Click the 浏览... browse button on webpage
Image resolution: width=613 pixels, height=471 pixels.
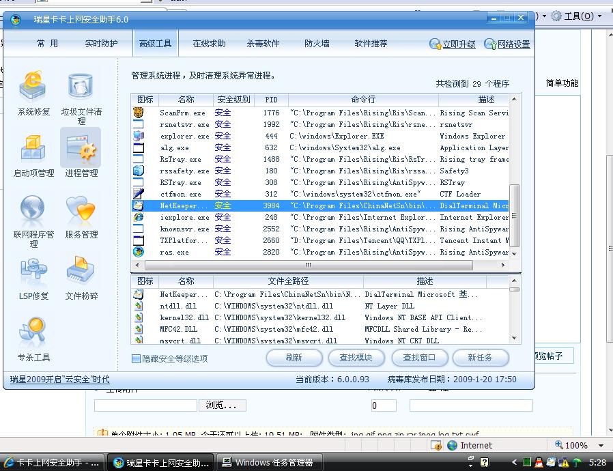point(222,405)
